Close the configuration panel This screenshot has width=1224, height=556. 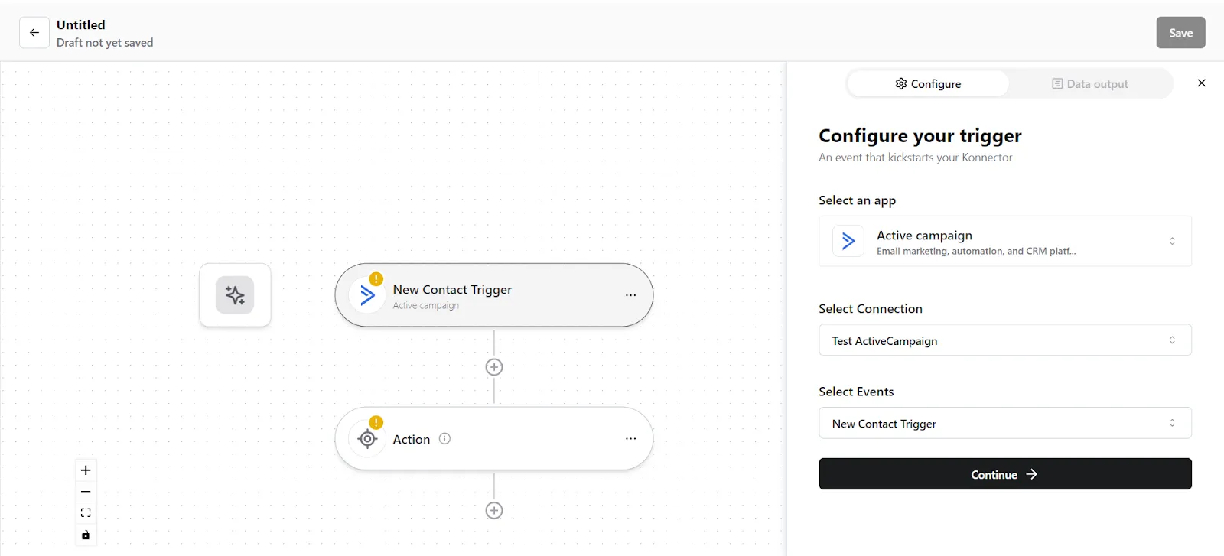(x=1201, y=83)
